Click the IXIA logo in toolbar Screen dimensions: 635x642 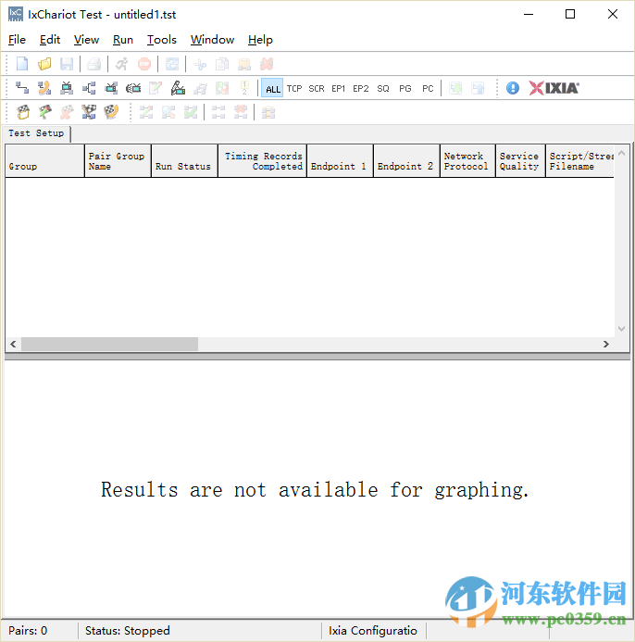pyautogui.click(x=554, y=88)
